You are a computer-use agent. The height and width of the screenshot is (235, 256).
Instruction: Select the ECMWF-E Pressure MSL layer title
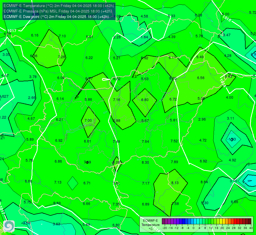click(x=58, y=11)
